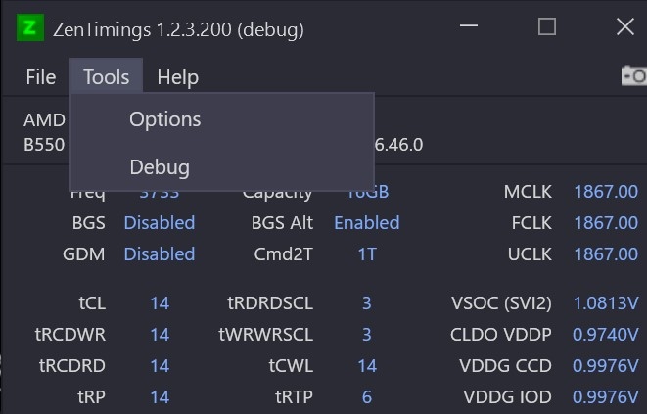Open the Help menu
The width and height of the screenshot is (647, 414).
[x=178, y=77]
